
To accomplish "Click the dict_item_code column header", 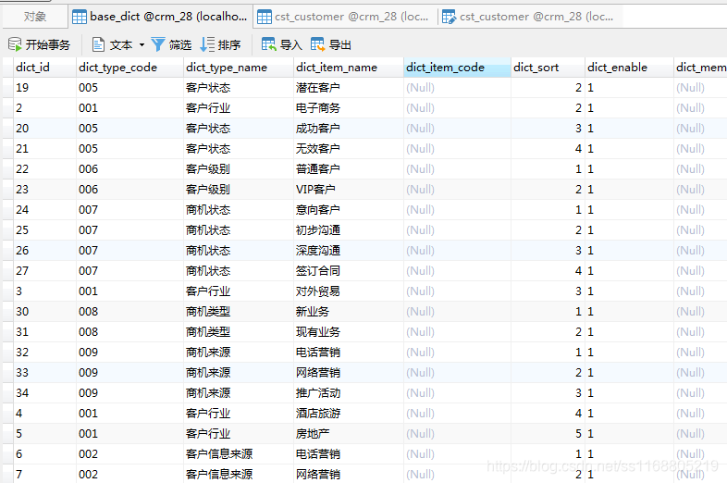I will (x=457, y=68).
